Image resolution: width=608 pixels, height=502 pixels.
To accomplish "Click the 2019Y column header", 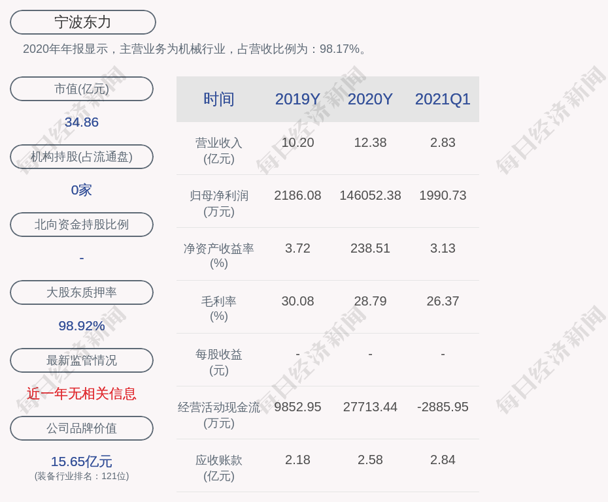I will coord(297,99).
